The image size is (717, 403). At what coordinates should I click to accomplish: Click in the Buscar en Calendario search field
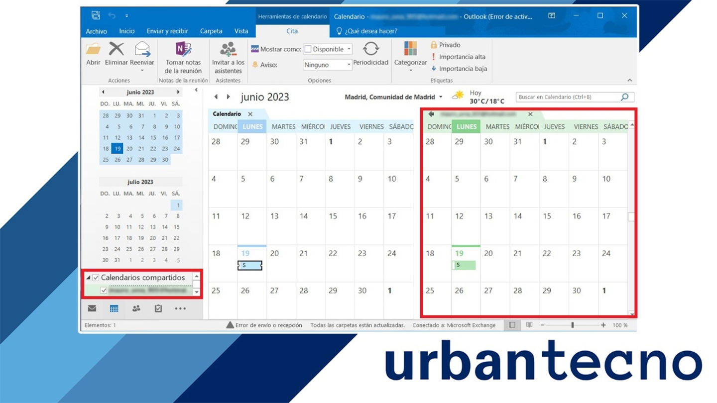pyautogui.click(x=568, y=97)
